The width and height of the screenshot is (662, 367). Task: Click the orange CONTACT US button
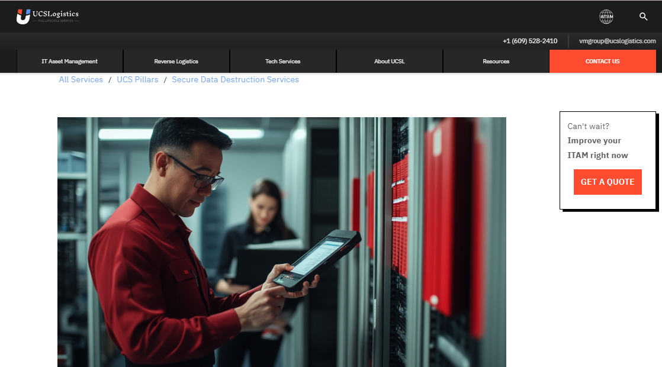coord(602,62)
